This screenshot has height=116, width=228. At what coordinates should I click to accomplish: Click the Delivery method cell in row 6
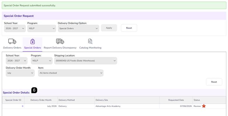click(x=76, y=106)
